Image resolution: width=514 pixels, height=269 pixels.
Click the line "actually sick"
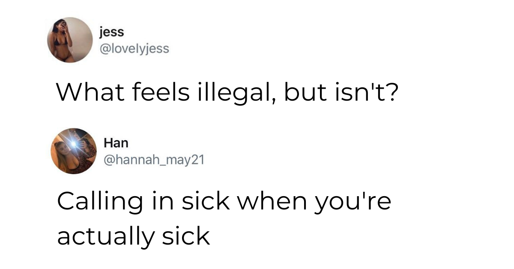click(133, 236)
